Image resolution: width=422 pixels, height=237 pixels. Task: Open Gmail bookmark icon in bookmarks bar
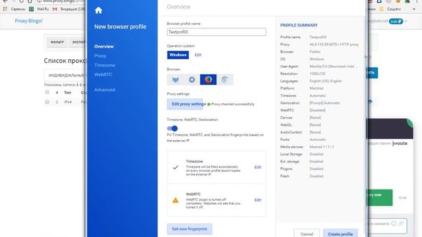pos(55,9)
